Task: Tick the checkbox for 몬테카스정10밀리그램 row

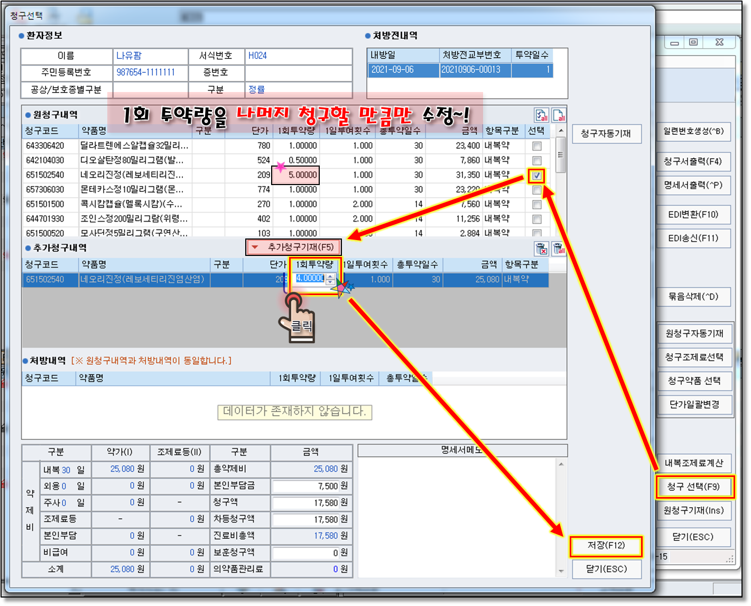Action: (537, 190)
